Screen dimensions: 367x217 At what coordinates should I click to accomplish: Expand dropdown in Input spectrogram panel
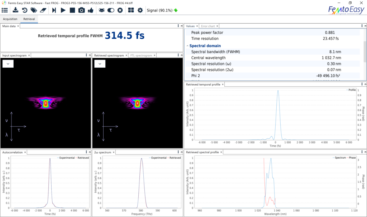pyautogui.click(x=8, y=64)
